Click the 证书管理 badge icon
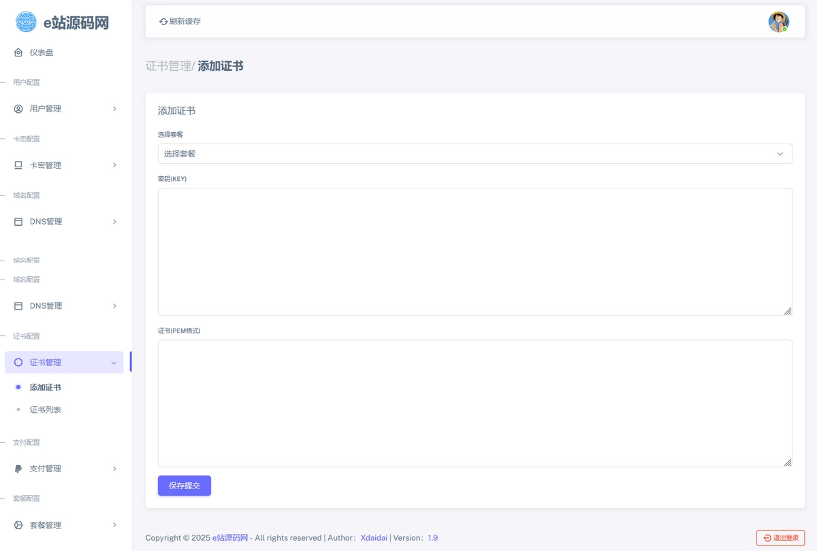Screen dimensions: 817x551 point(18,363)
